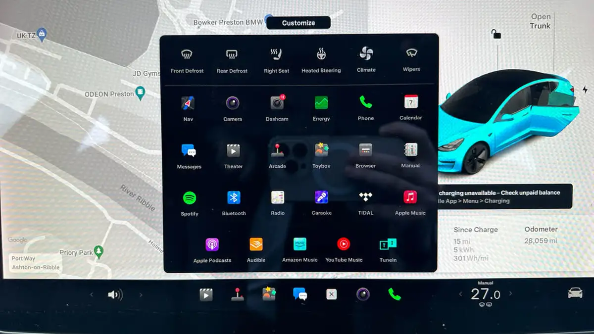This screenshot has width=594, height=334.
Task: Open the Browser app
Action: pyautogui.click(x=365, y=156)
